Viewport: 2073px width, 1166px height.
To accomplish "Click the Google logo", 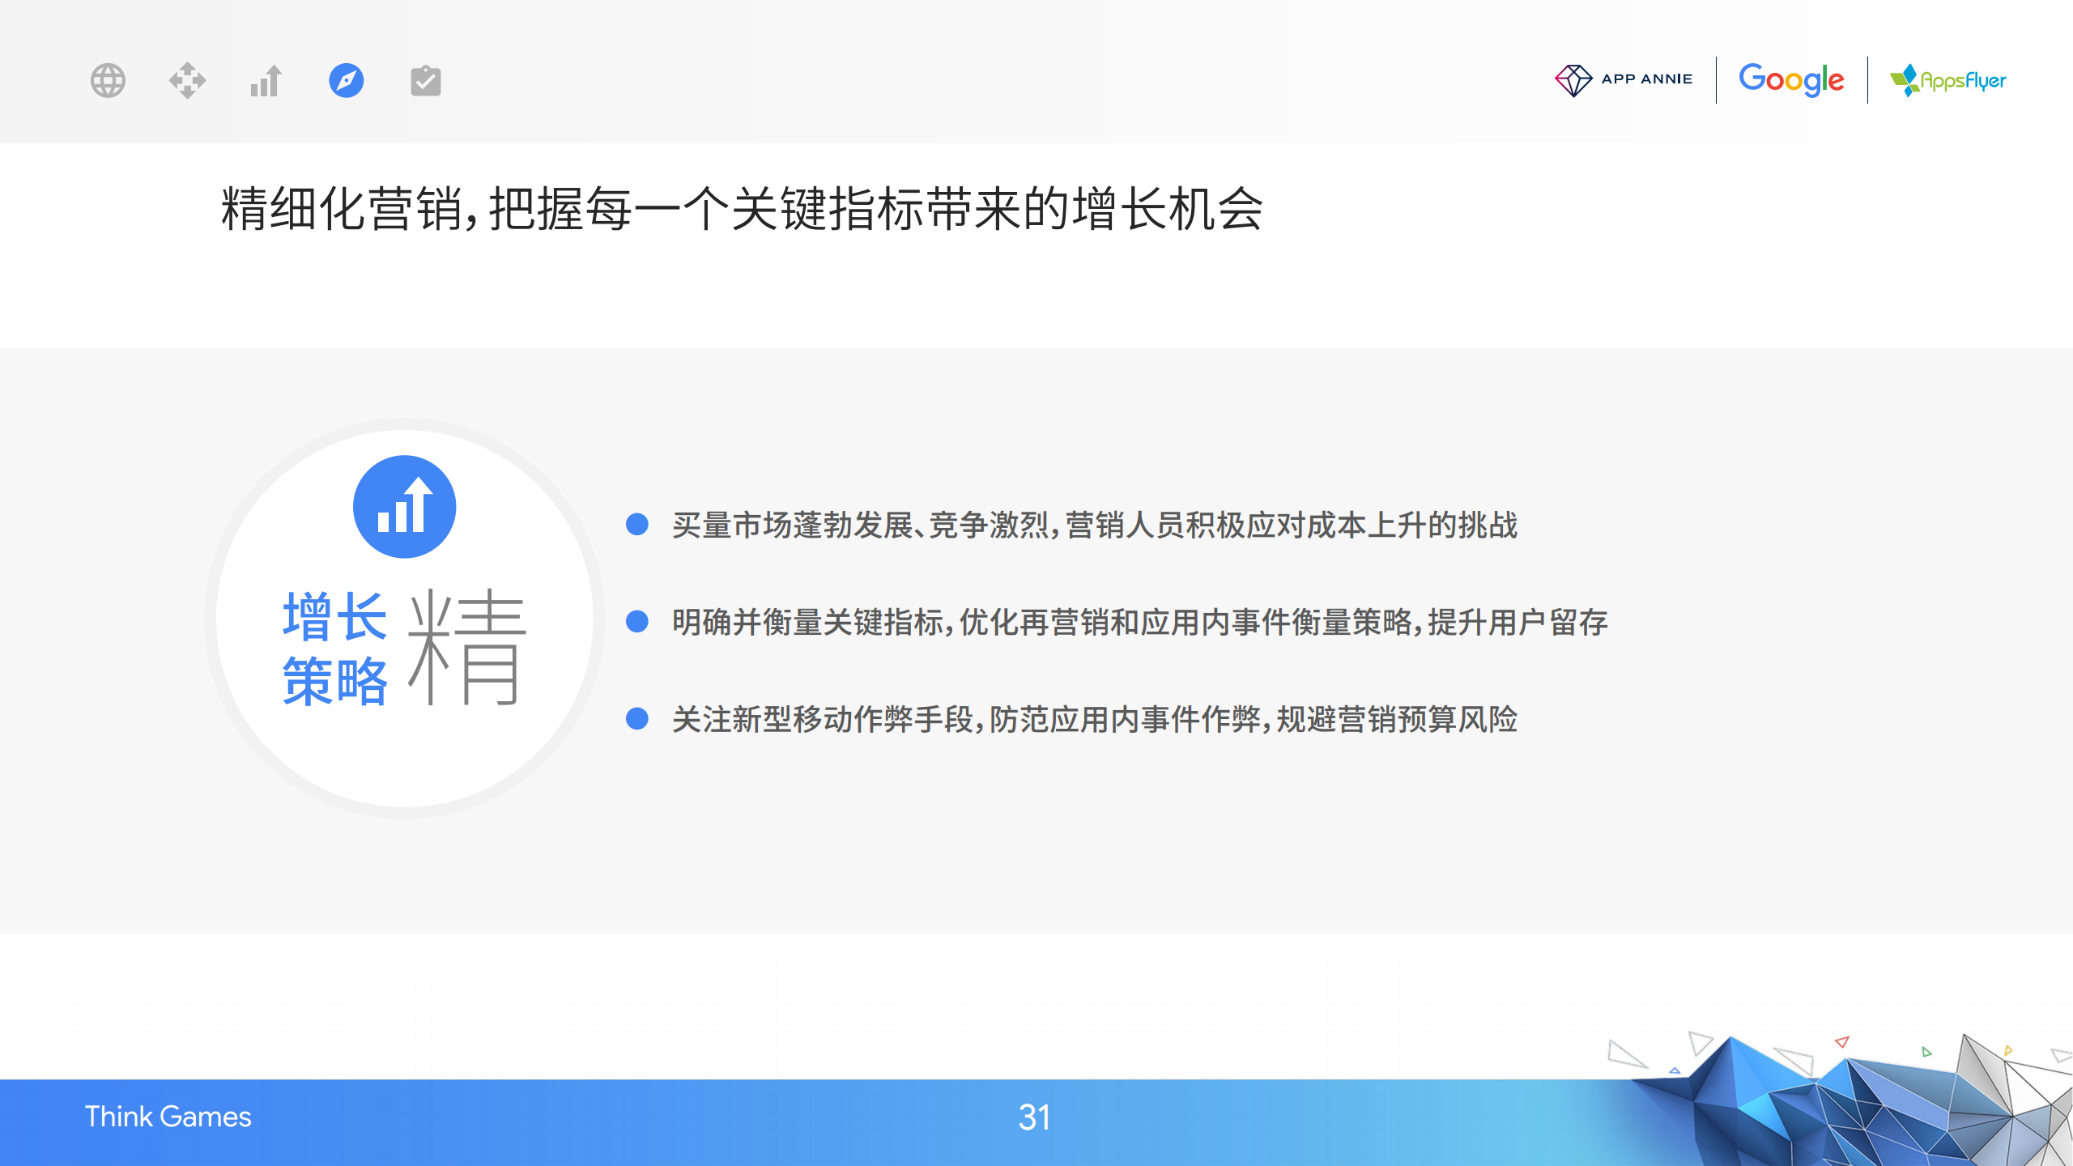I will click(x=1791, y=79).
